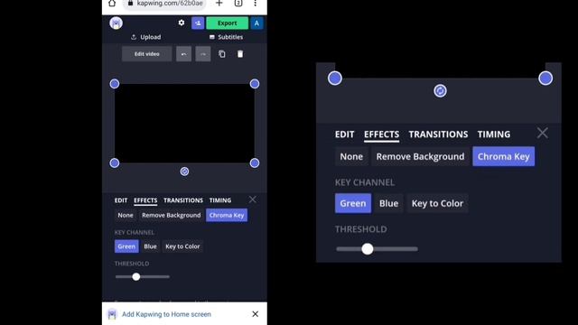This screenshot has width=578, height=325.
Task: Open the settings gear icon
Action: [x=182, y=23]
